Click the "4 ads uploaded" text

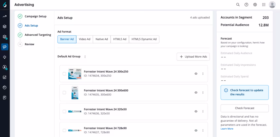[x=200, y=18]
